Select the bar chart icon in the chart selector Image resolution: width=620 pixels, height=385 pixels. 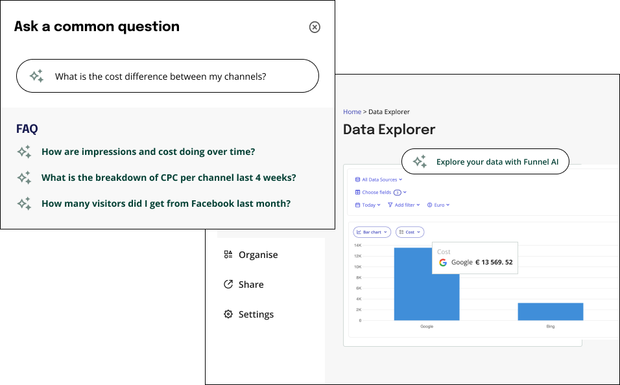pyautogui.click(x=359, y=232)
